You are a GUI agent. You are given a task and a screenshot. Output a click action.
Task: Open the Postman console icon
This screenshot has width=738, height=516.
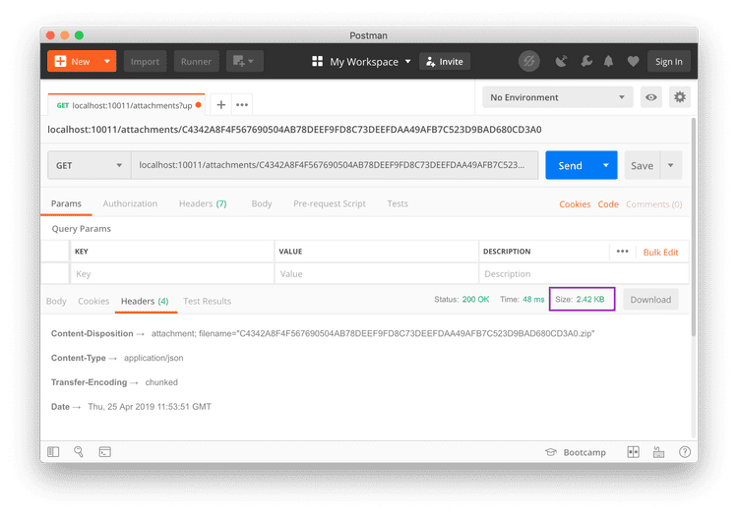click(105, 451)
